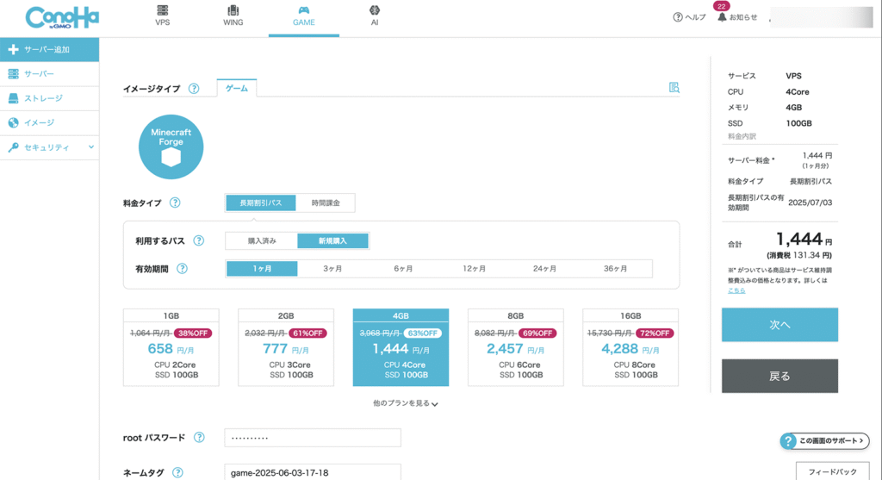This screenshot has width=882, height=480.
Task: Select the 1ヶ月 validity period
Action: 262,268
